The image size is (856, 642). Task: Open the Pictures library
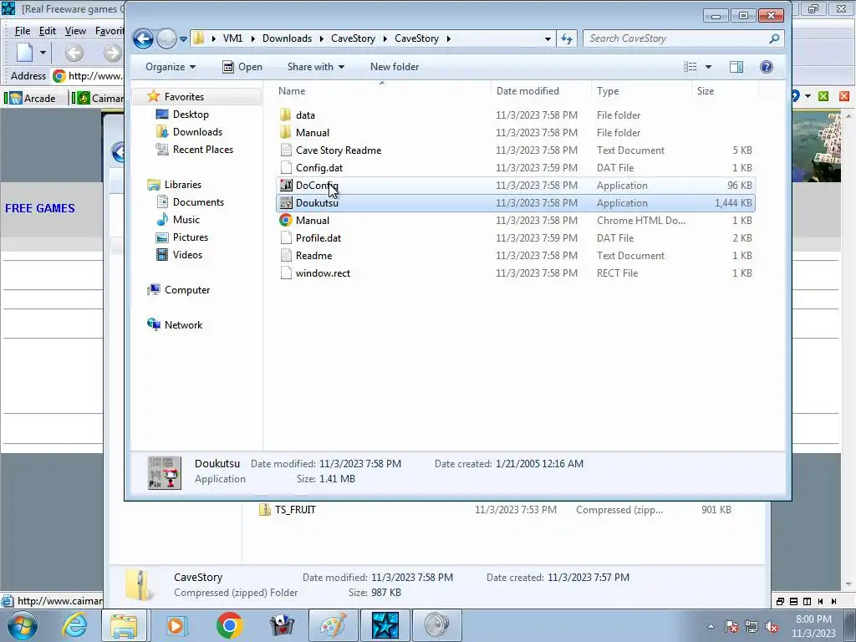point(190,237)
